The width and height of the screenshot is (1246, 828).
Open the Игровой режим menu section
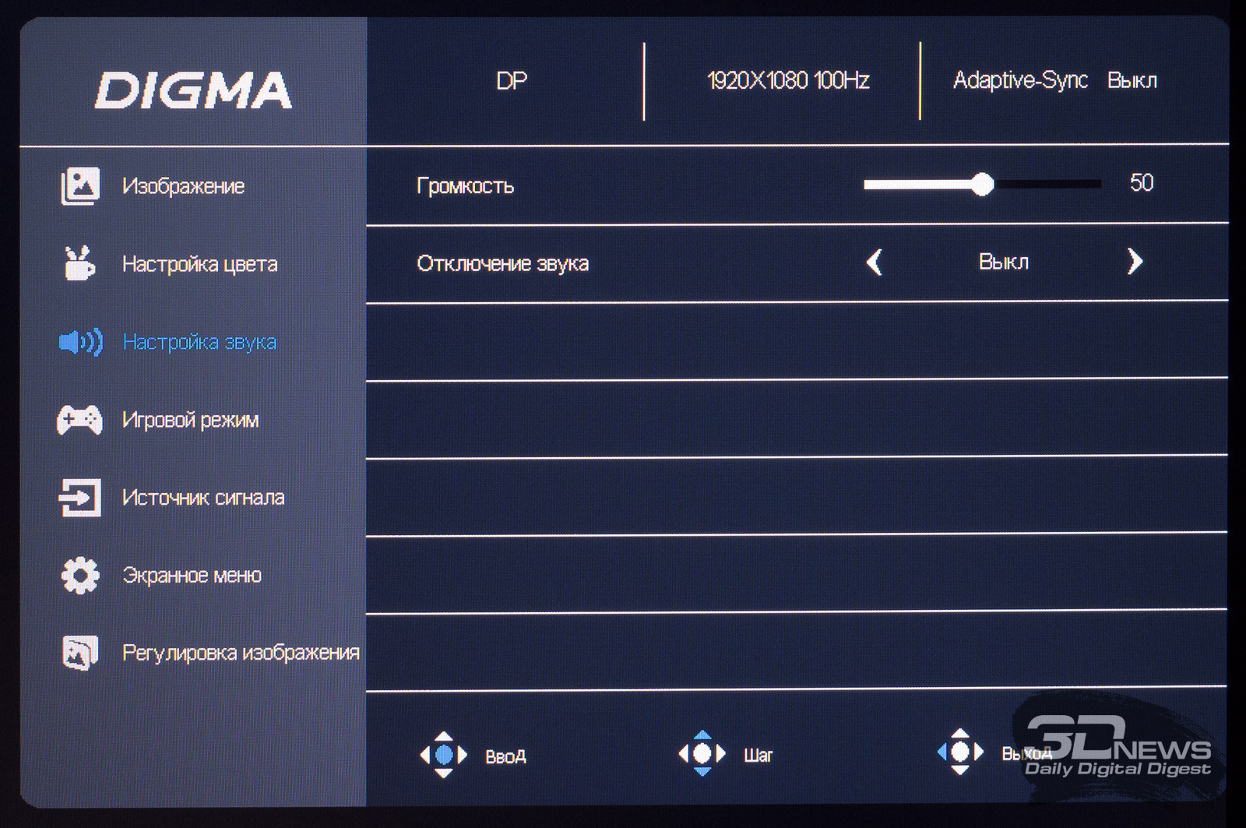point(190,420)
